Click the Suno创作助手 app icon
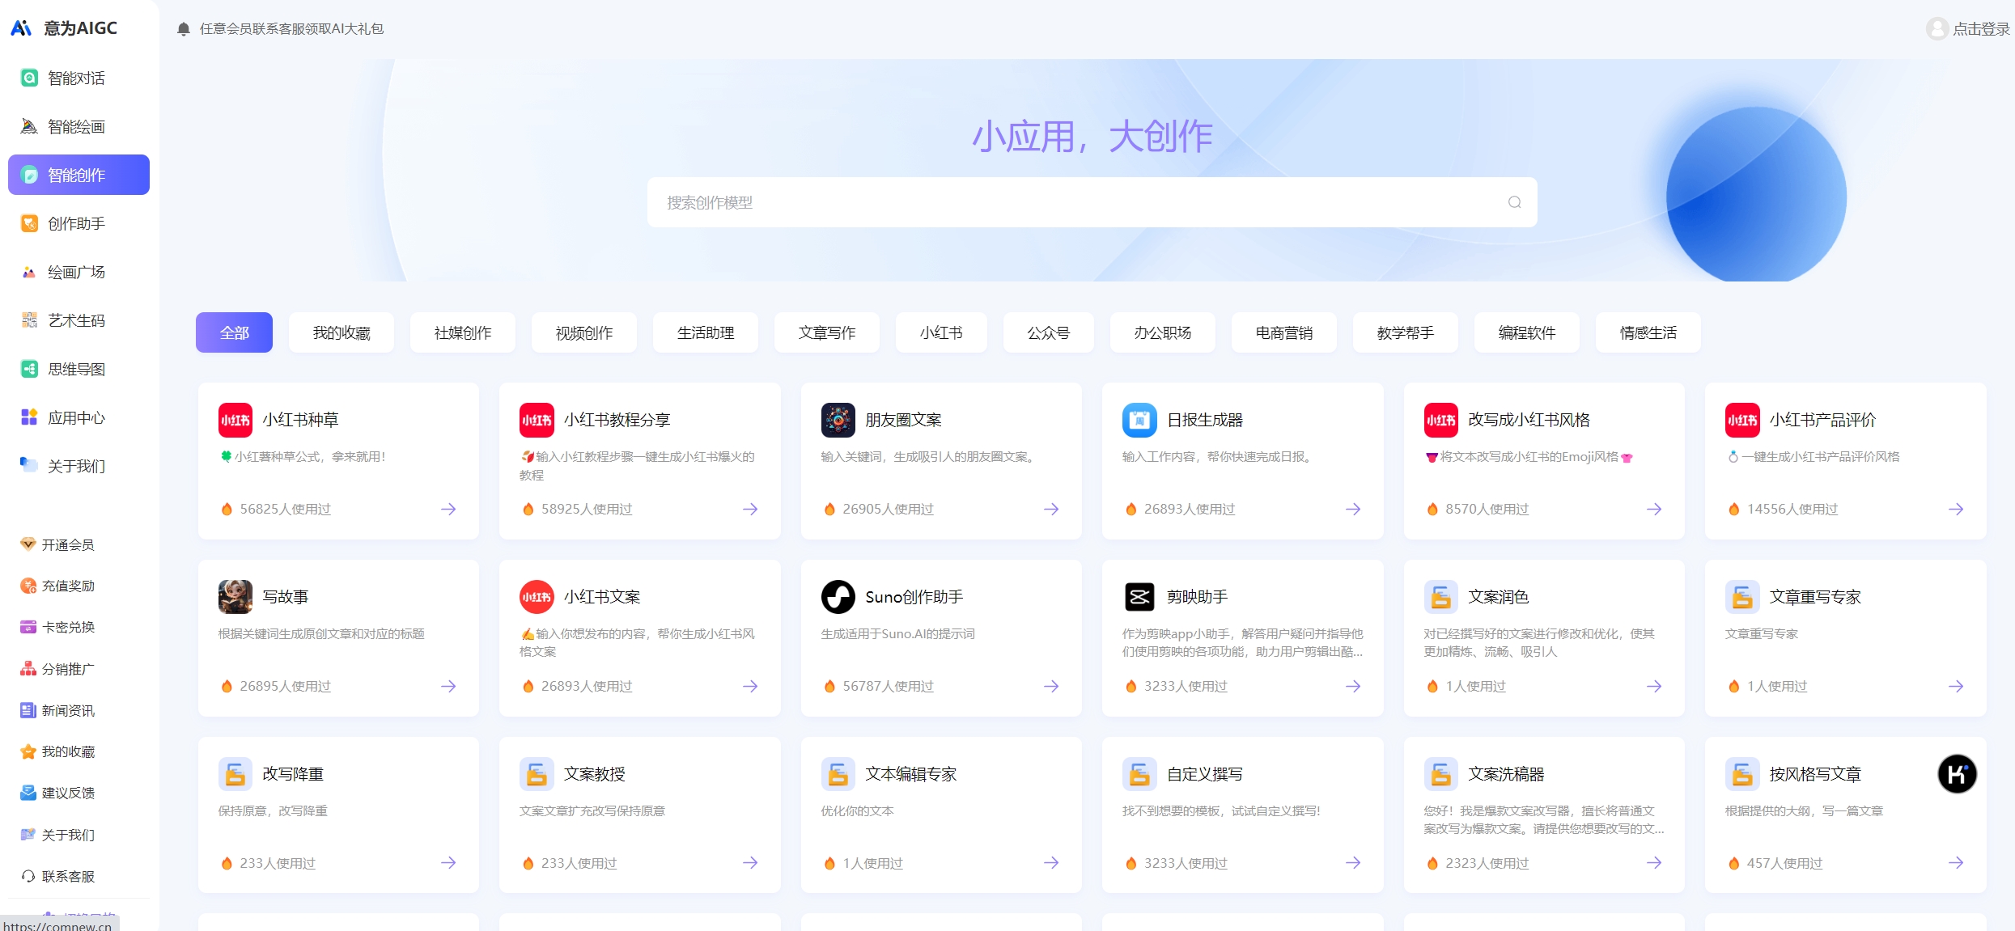This screenshot has width=2015, height=931. 838,597
